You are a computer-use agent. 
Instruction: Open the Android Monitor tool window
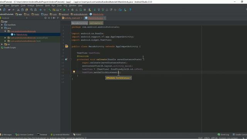60,135
